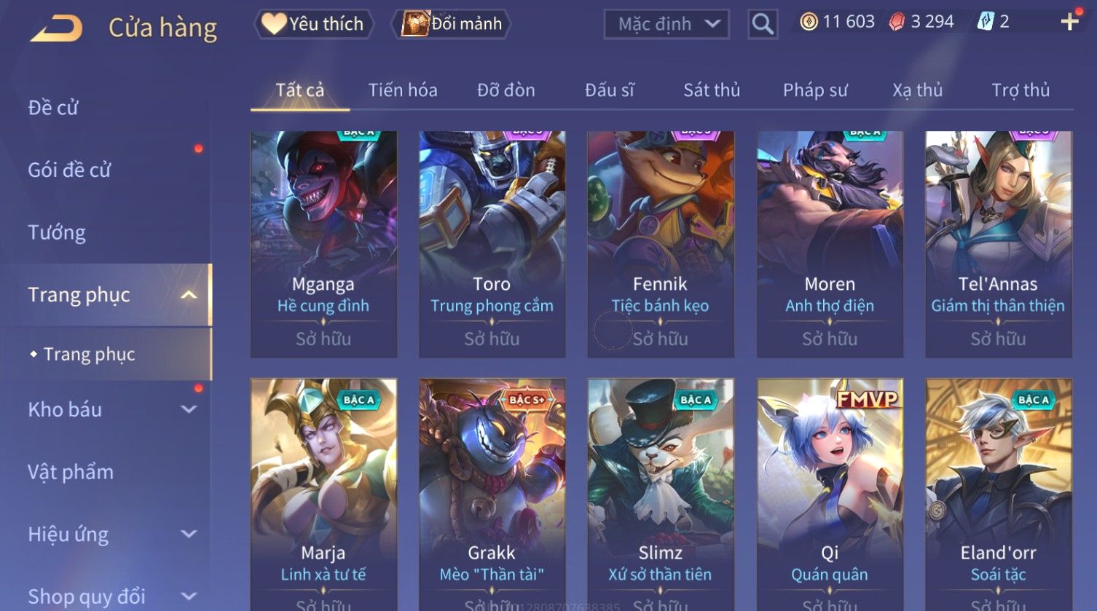Switch to the Sát thủ tab
This screenshot has height=611, width=1097.
pyautogui.click(x=711, y=90)
